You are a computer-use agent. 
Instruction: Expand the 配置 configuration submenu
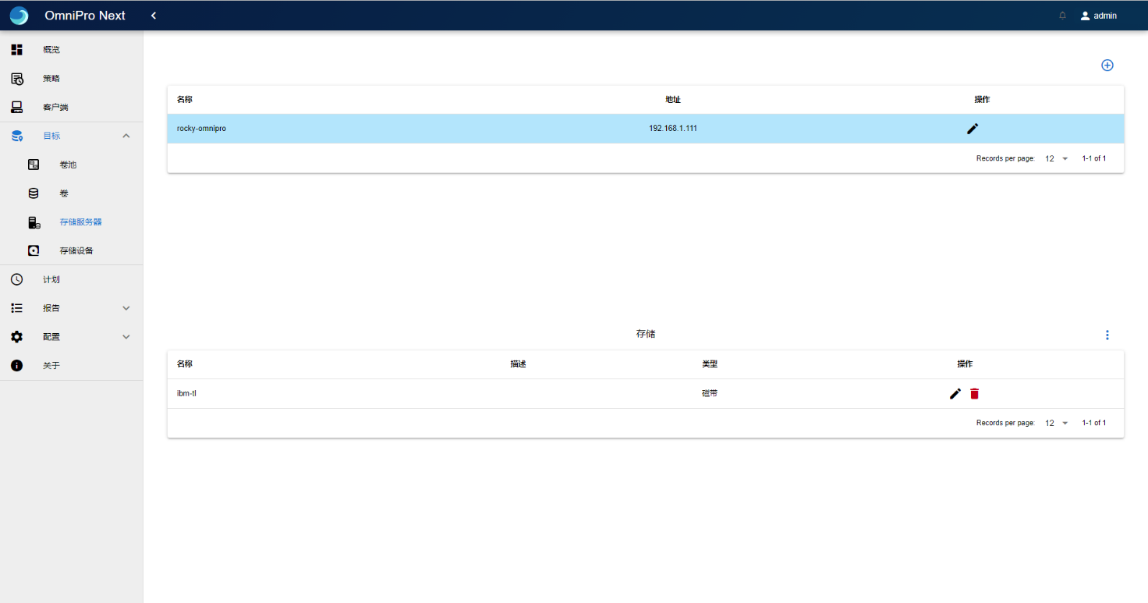[126, 337]
